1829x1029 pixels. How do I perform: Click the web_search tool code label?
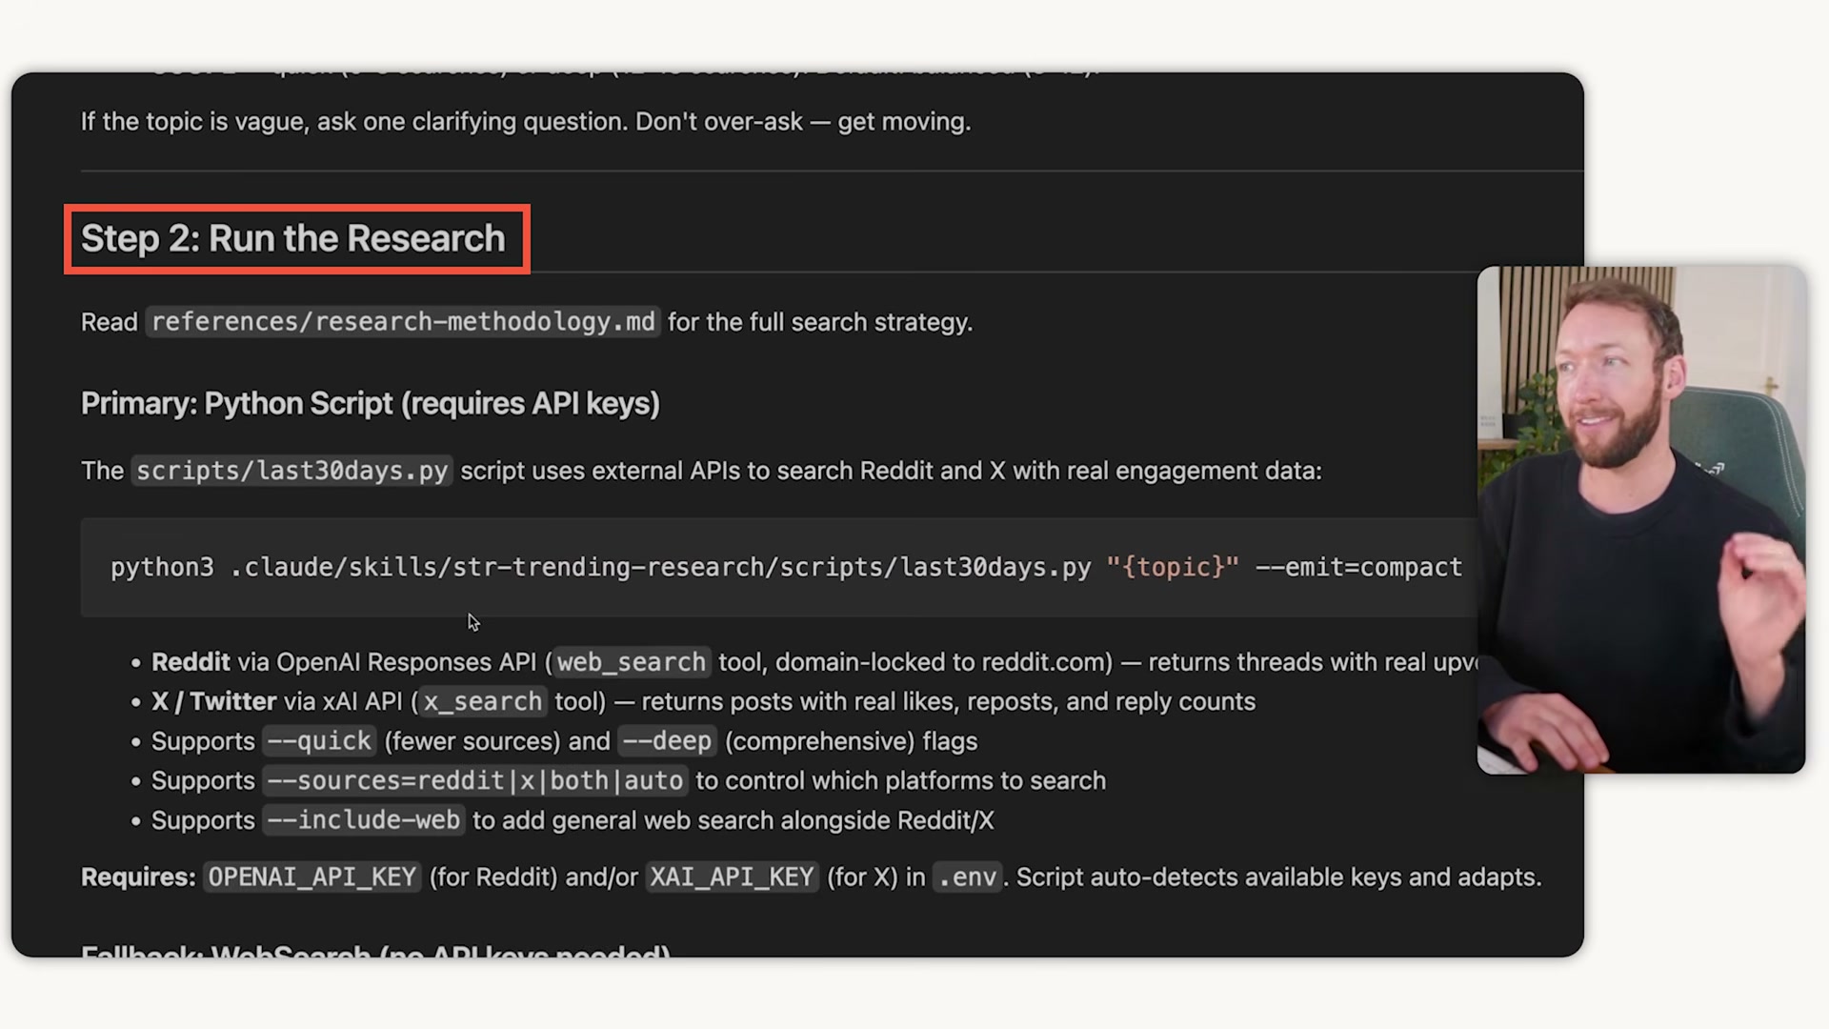pos(631,661)
